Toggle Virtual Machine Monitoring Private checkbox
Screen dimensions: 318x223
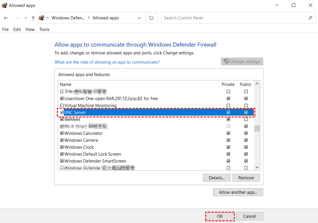(x=228, y=106)
